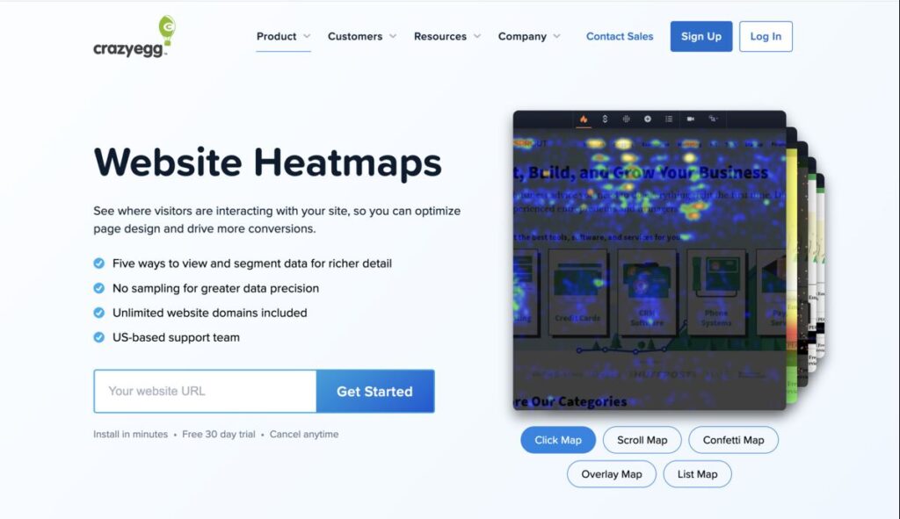Open the confetti dots icon in the toolbar
900x519 pixels.
pos(626,119)
